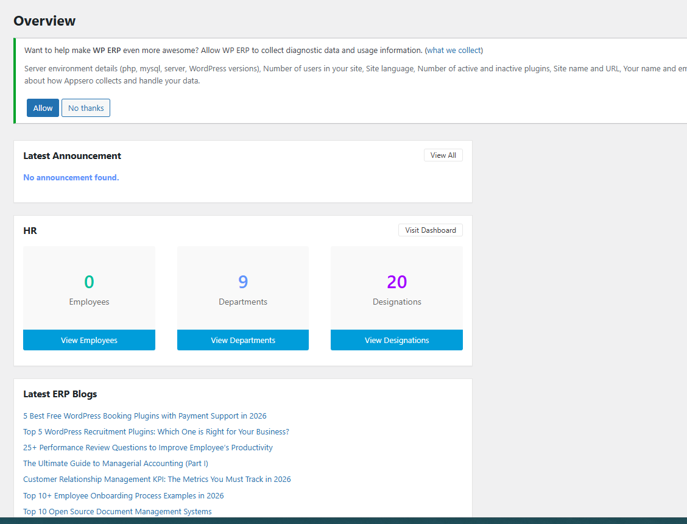Image resolution: width=687 pixels, height=524 pixels.
Task: Read the WordPress Recruitment Plugins blog link
Action: tap(156, 431)
